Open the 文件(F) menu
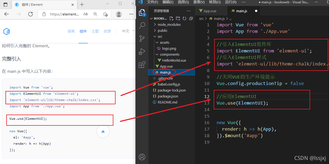This screenshot has width=330, height=164. 152,2
